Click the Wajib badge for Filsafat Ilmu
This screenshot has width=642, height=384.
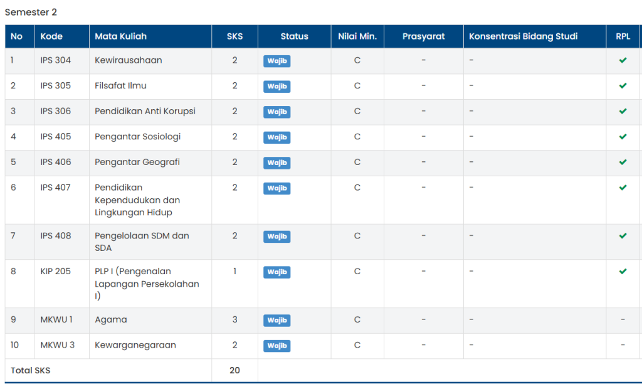[x=276, y=87]
